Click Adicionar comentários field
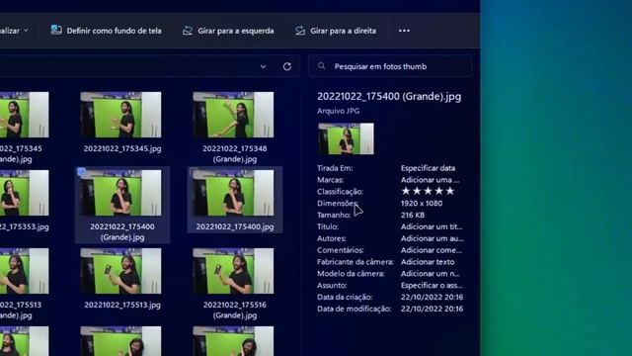 432,250
